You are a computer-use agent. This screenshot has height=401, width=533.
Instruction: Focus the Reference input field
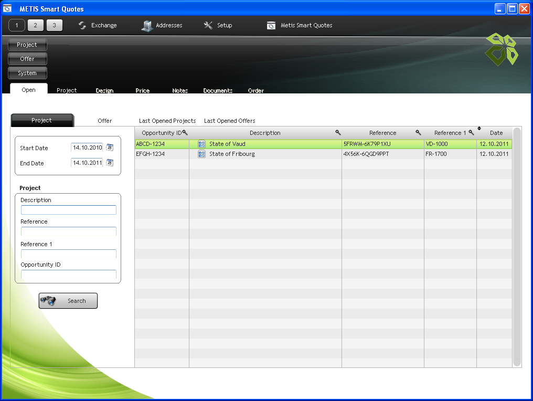pos(69,231)
